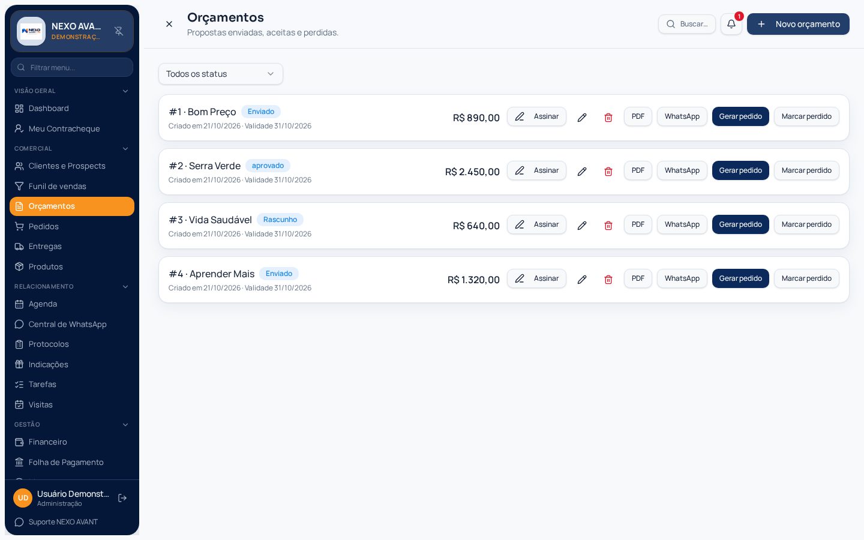
Task: Go to Clientes e Prospects
Action: coord(72,166)
